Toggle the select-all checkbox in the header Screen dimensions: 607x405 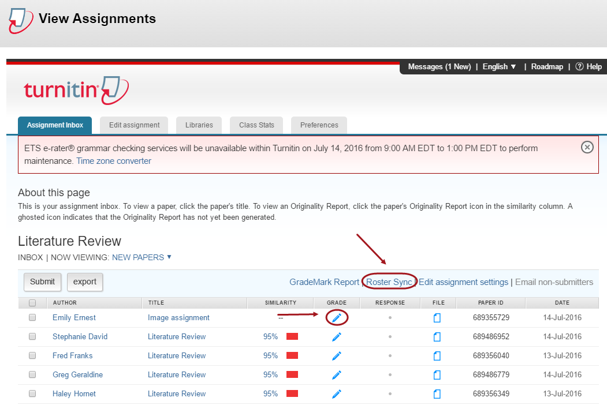click(x=32, y=303)
